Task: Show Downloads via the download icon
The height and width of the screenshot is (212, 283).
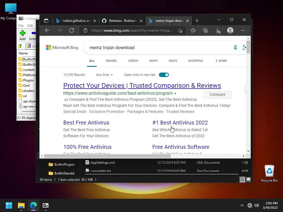Action: 218,31
